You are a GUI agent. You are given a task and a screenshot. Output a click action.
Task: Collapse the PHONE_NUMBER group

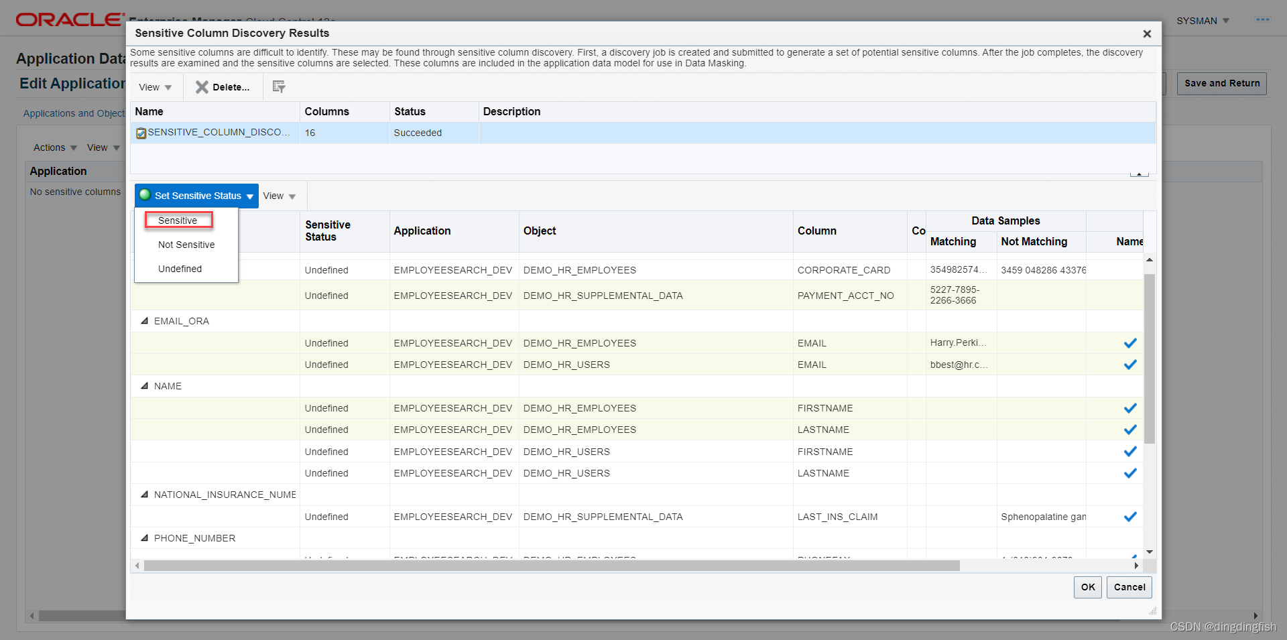[144, 538]
